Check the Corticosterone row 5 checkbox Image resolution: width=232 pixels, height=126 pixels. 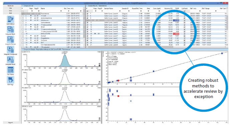23,23
